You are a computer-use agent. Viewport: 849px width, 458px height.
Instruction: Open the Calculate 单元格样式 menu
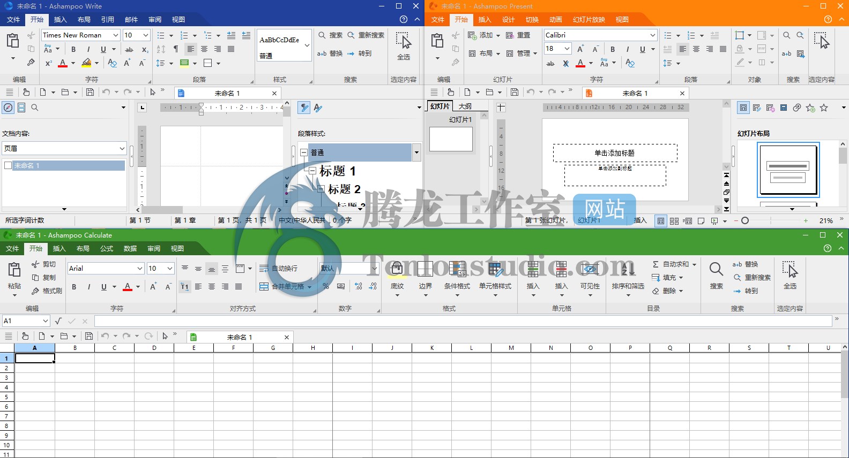click(495, 279)
